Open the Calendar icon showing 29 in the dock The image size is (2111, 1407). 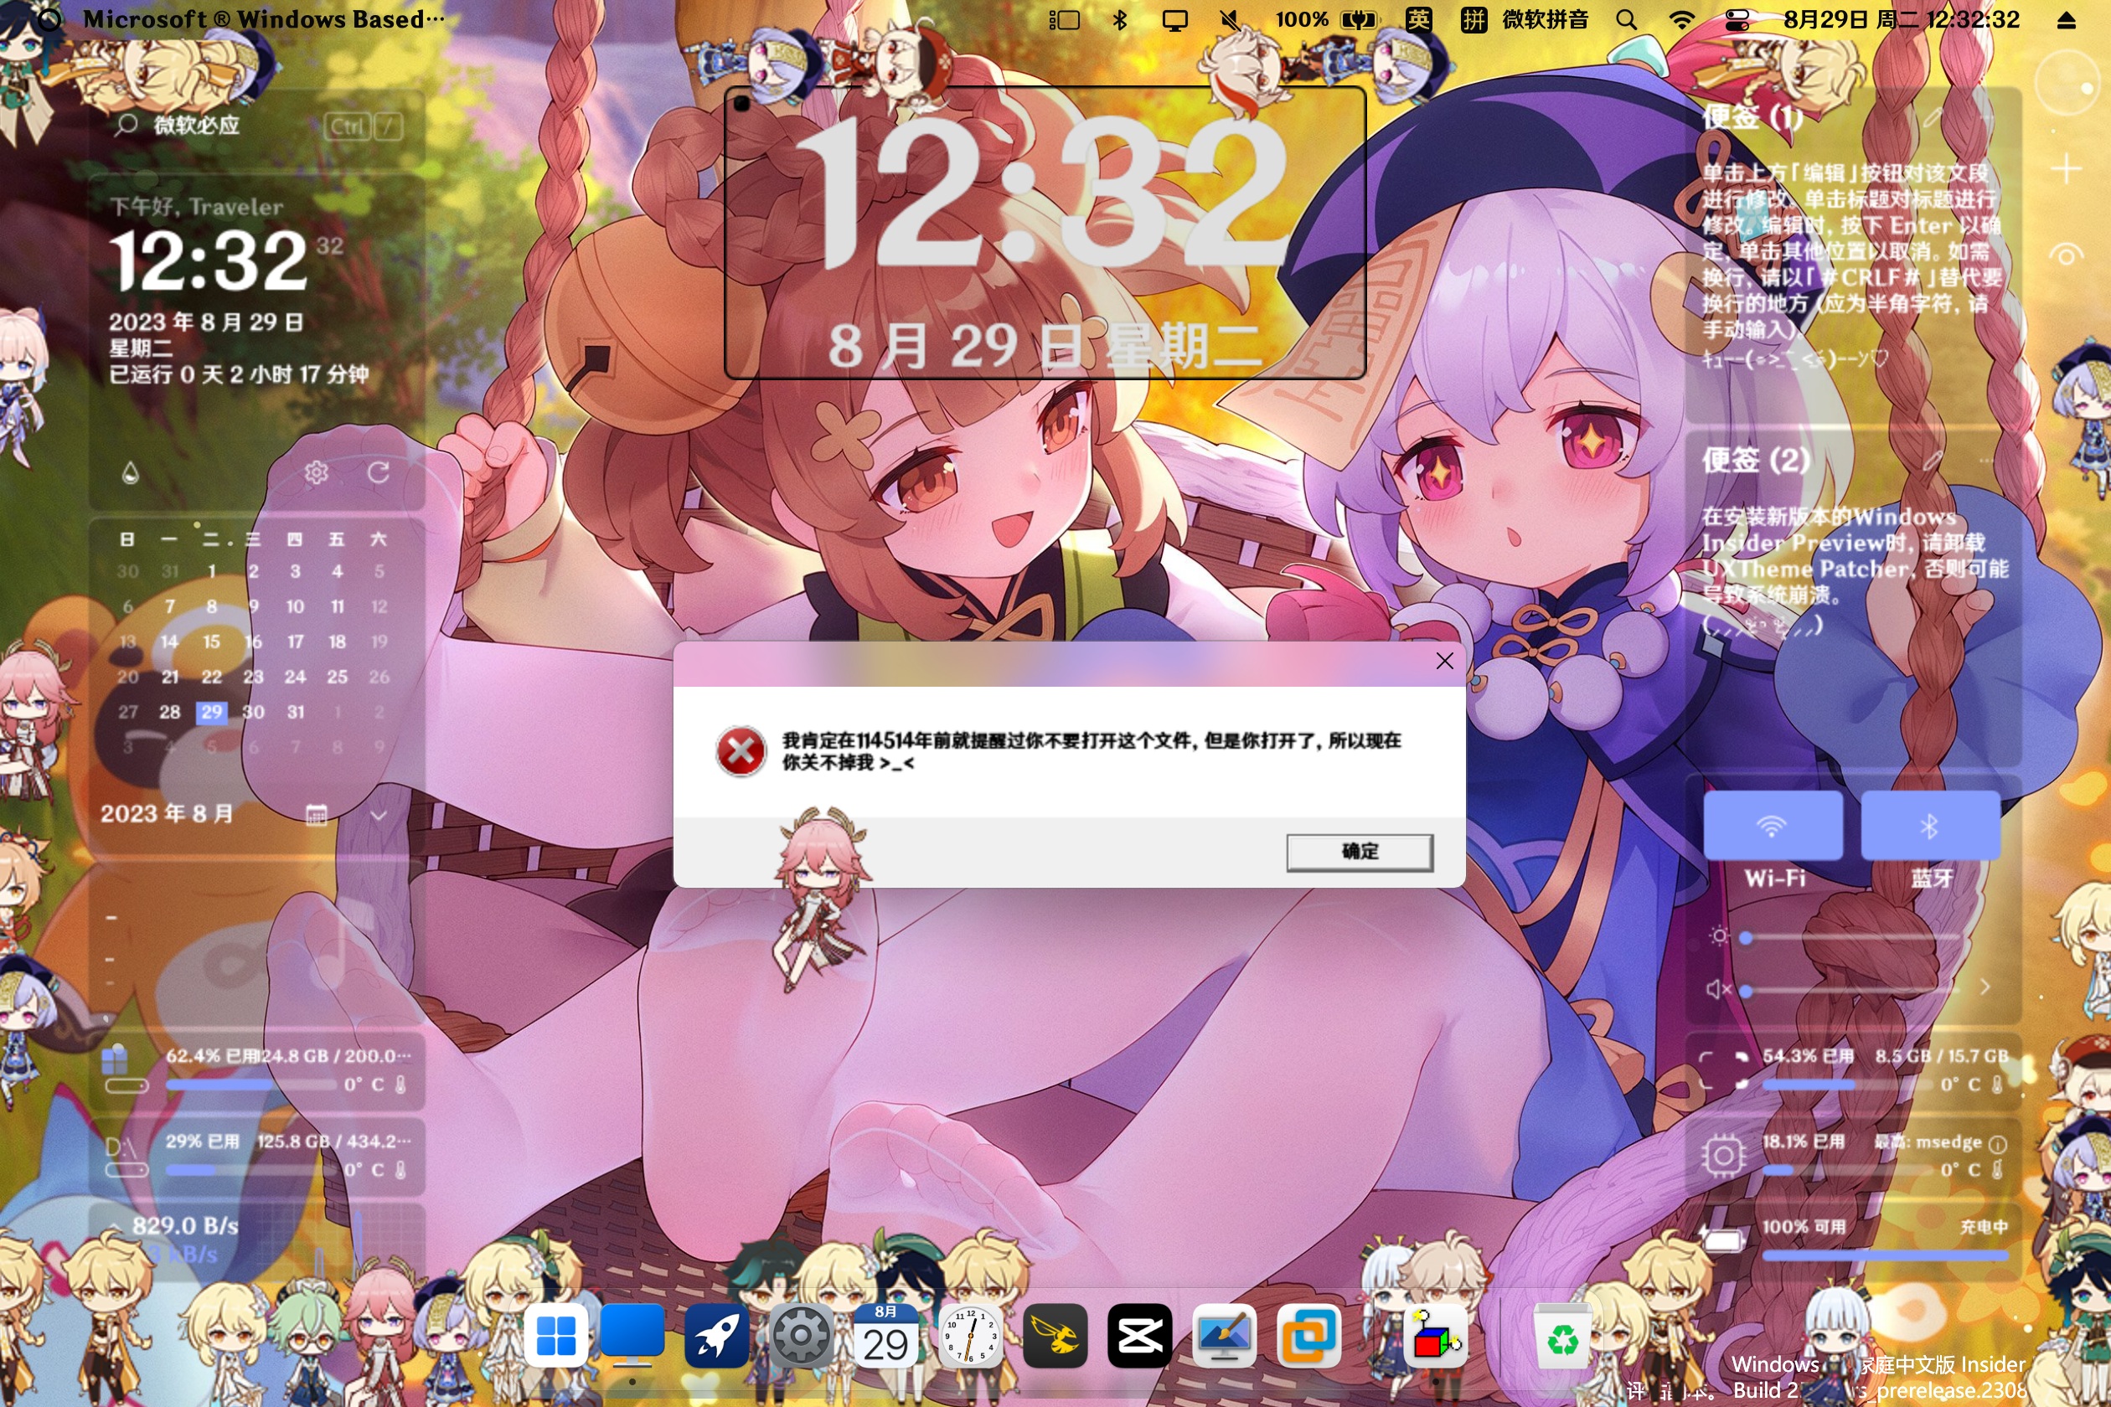(x=885, y=1336)
